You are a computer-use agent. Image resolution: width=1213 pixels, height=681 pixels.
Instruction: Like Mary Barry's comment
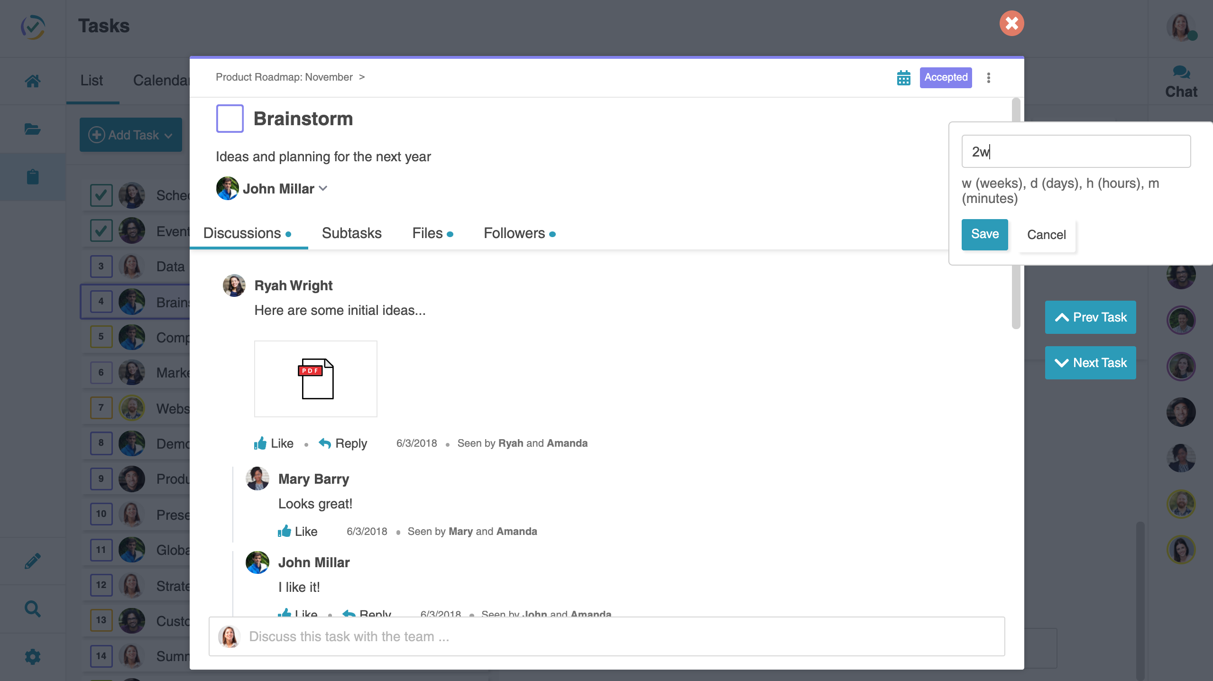tap(297, 532)
